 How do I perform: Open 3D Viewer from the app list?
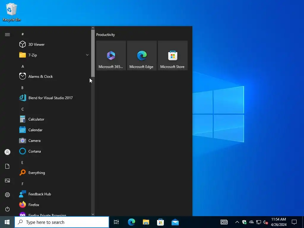click(53, 45)
